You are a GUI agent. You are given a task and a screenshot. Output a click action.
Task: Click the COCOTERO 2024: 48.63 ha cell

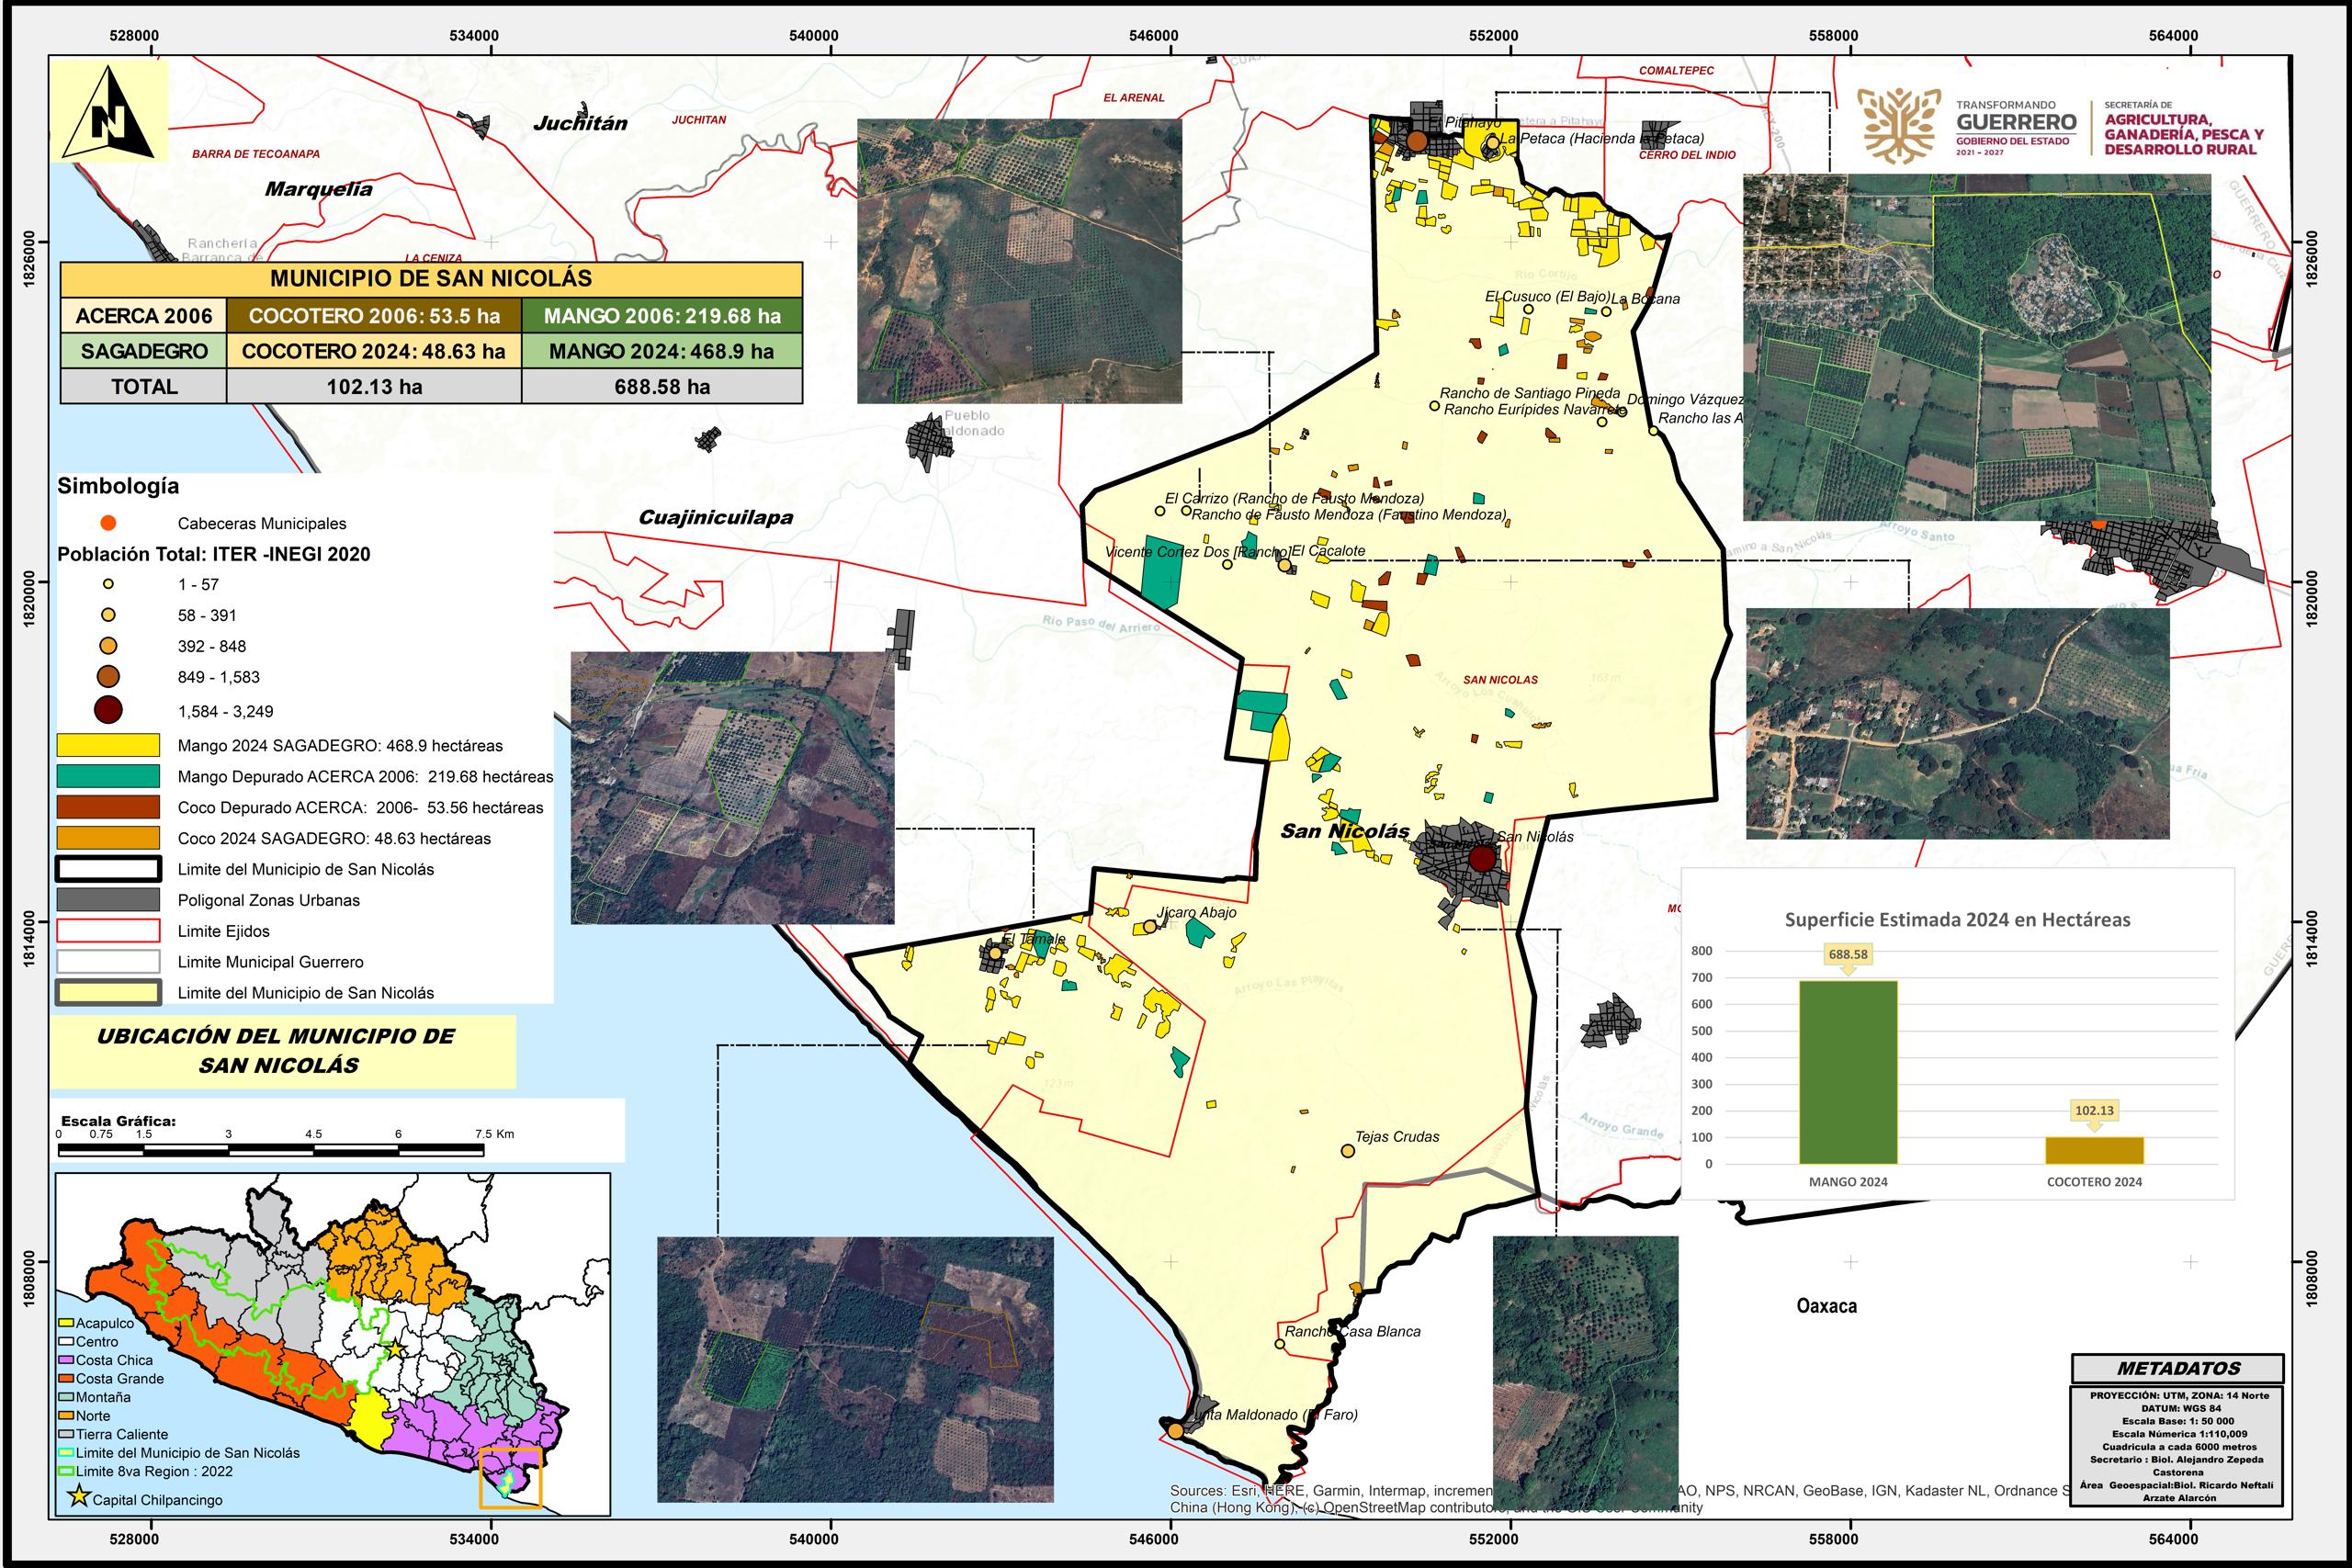[x=374, y=351]
